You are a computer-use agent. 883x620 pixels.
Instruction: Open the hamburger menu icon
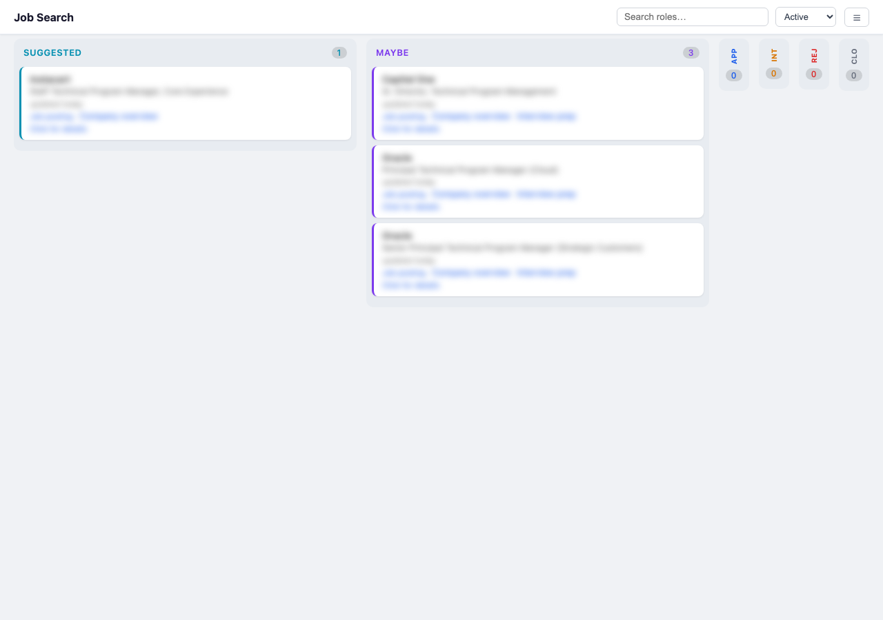(856, 17)
